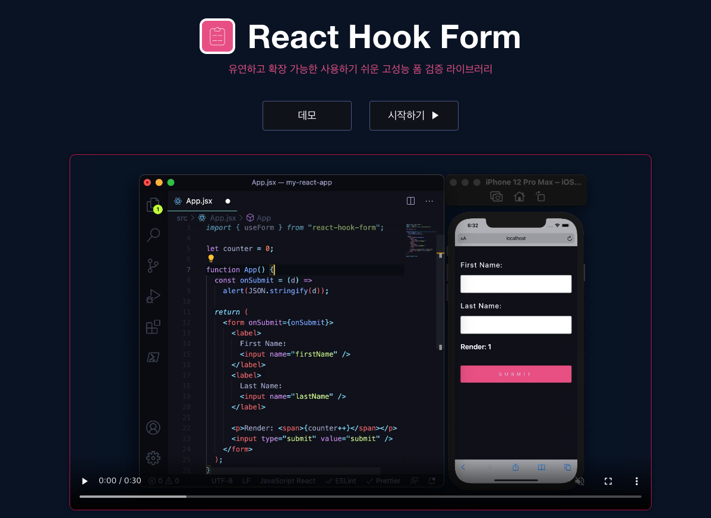The width and height of the screenshot is (711, 518).
Task: Click the 'iPhone 12 Pro Max' simulator title
Action: 533,182
